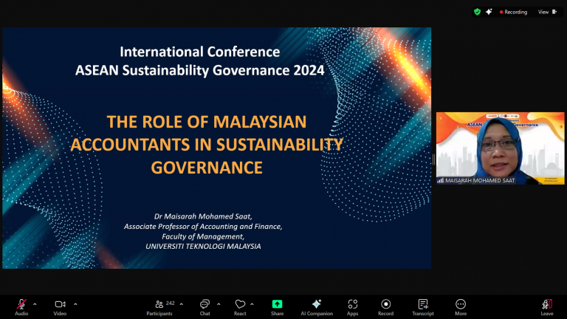Start camera using Video button
The image size is (567, 319).
pos(60,307)
